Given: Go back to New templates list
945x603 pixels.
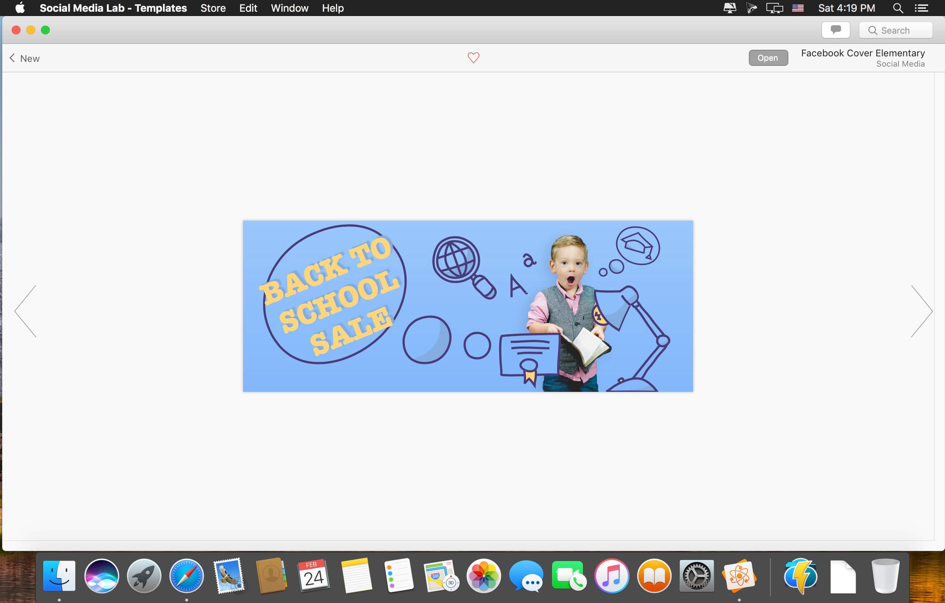Looking at the screenshot, I should [24, 58].
